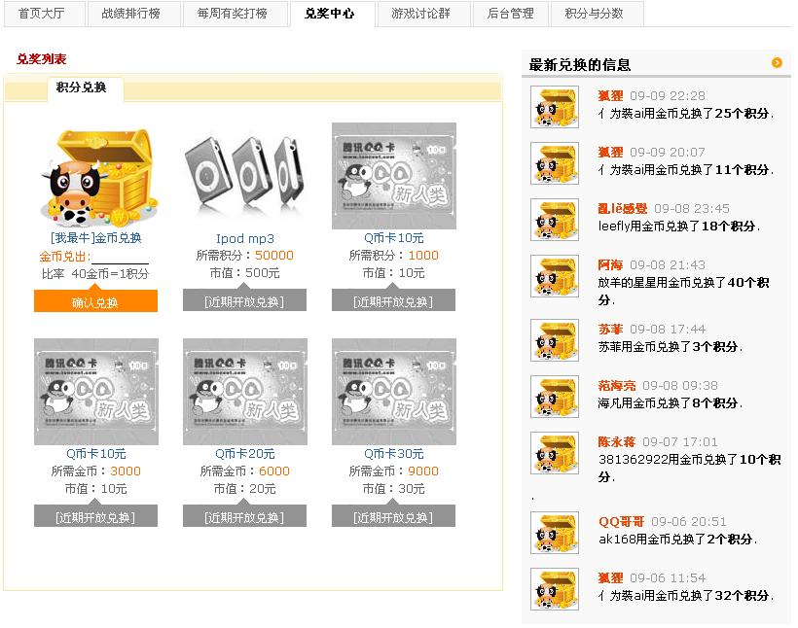Click [近期开放兑换] under the 1000 积分 Q币卡
The width and height of the screenshot is (798, 628).
point(393,301)
